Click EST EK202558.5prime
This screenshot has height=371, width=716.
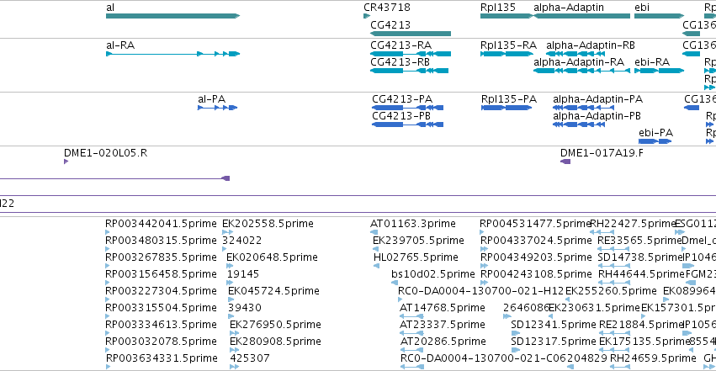[x=268, y=224]
